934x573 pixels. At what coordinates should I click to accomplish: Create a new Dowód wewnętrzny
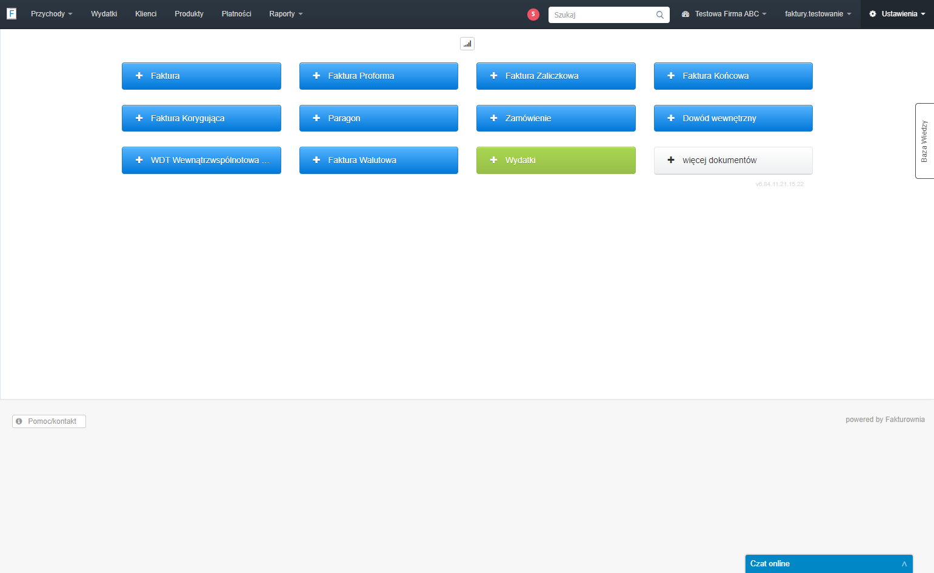click(x=733, y=118)
